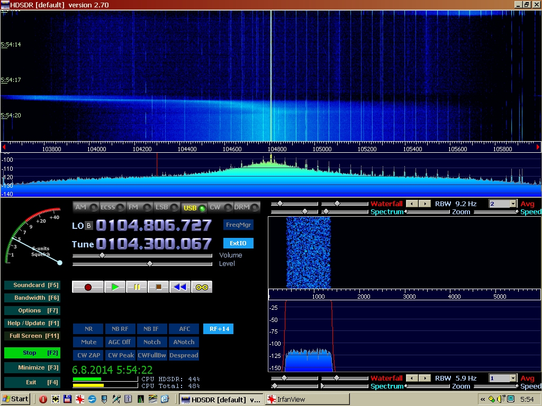The width and height of the screenshot is (542, 406).
Task: Click the Level slider handle
Action: (150, 264)
